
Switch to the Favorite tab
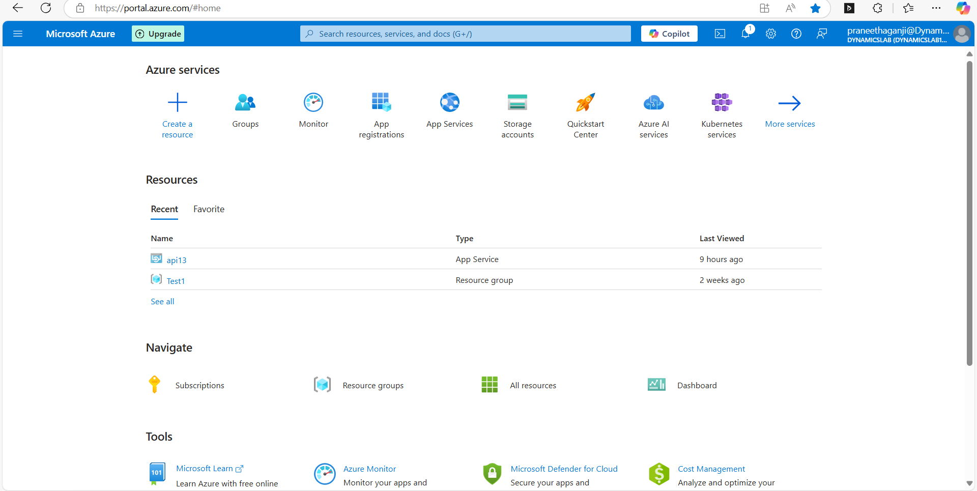209,209
